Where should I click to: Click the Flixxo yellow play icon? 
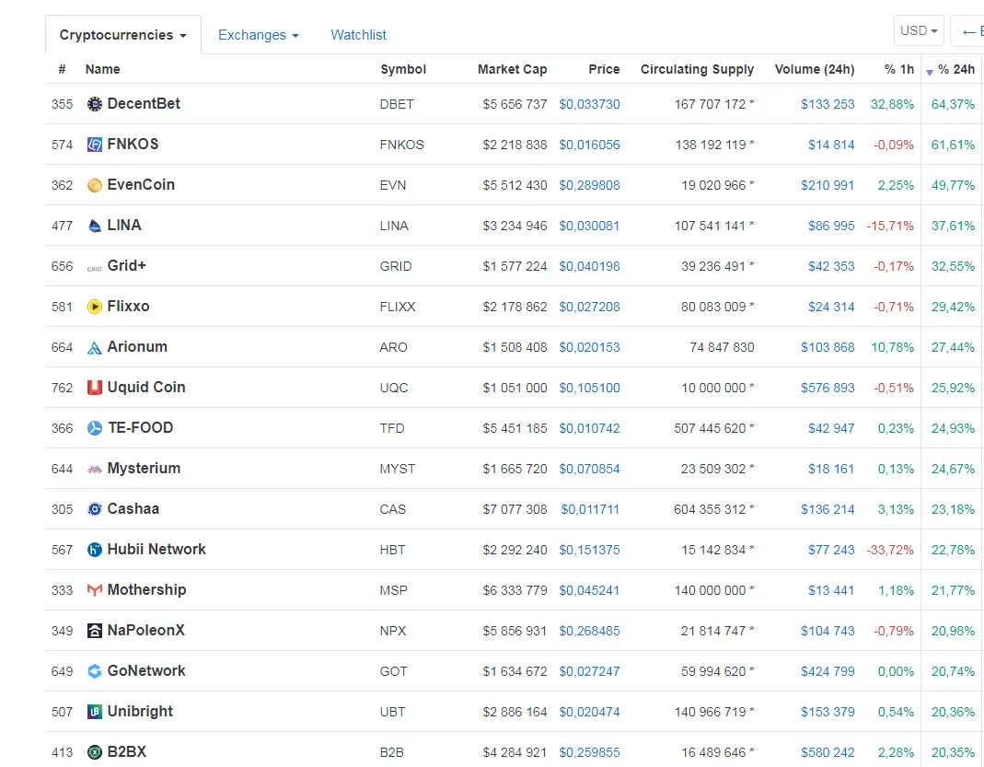point(94,307)
